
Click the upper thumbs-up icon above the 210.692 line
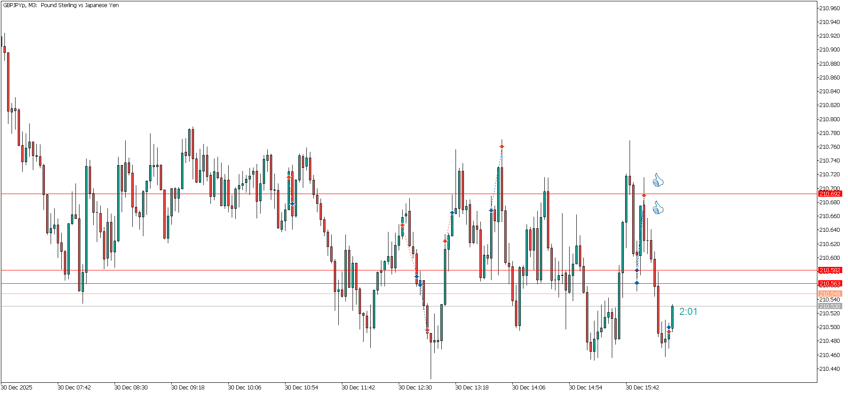tap(658, 180)
